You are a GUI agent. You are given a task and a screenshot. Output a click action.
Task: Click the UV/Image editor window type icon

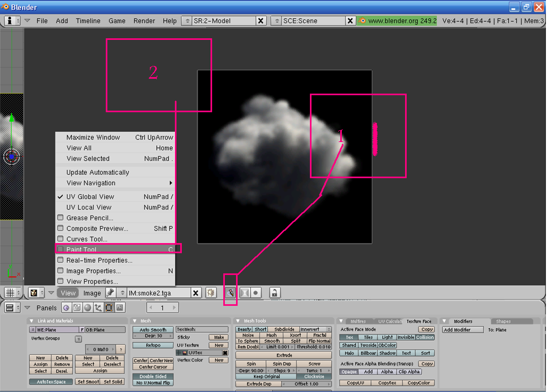pyautogui.click(x=36, y=293)
